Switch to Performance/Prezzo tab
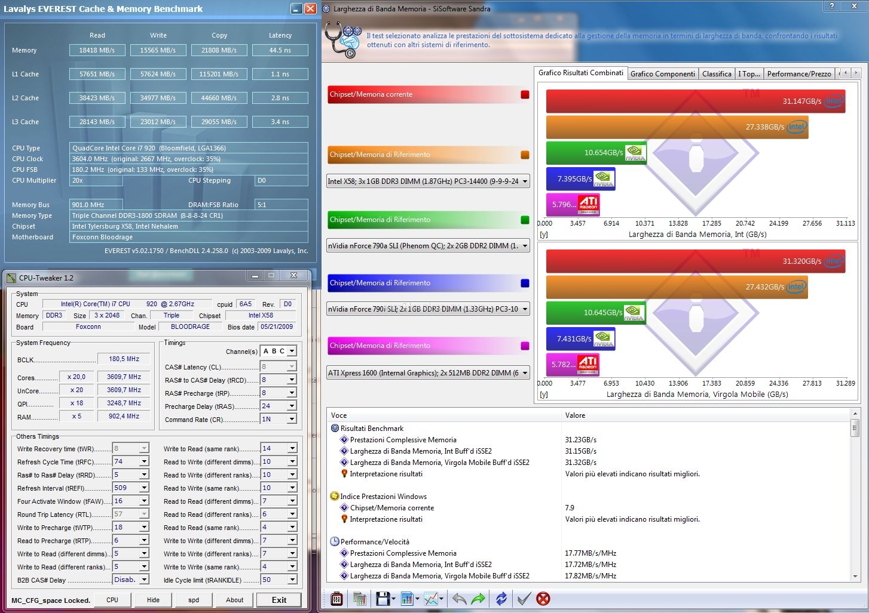Screen dimensions: 869x613 click(x=799, y=74)
